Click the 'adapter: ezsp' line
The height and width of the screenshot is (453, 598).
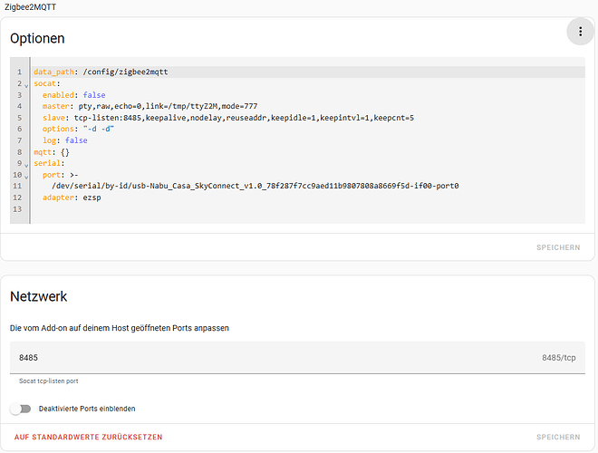point(70,198)
